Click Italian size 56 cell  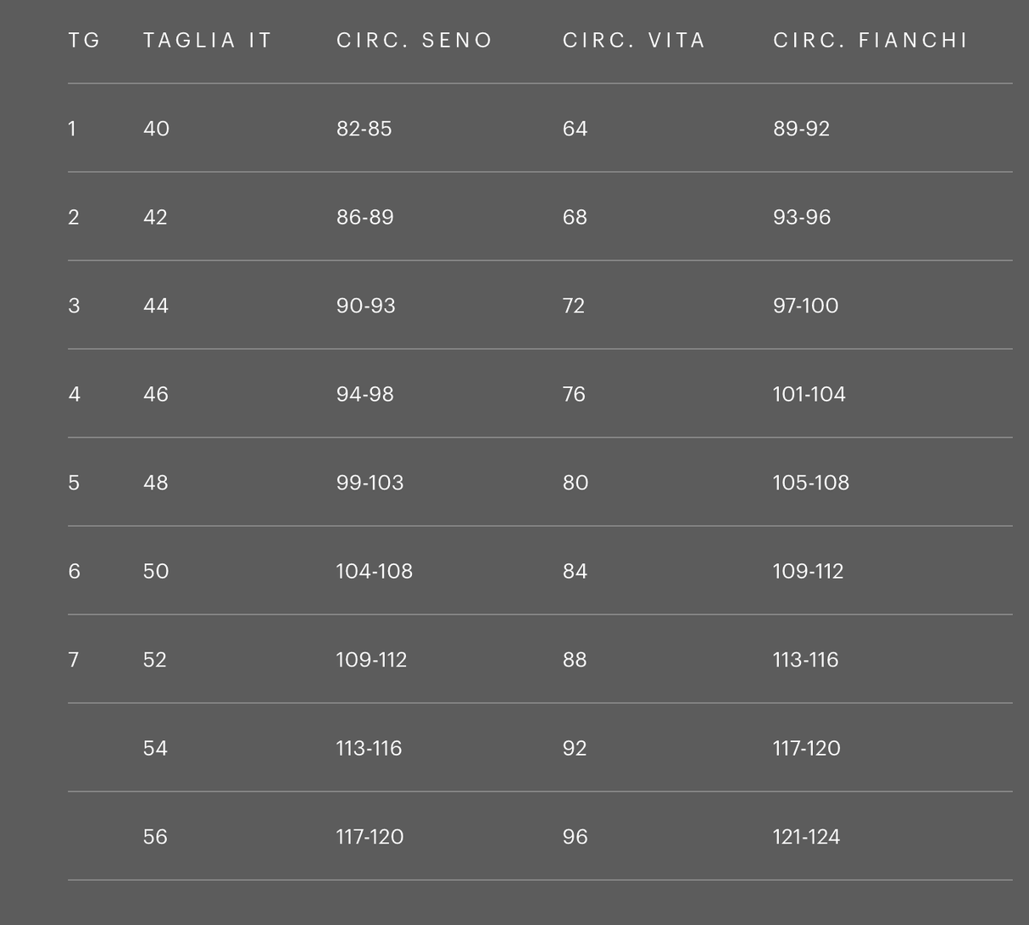[x=155, y=837]
